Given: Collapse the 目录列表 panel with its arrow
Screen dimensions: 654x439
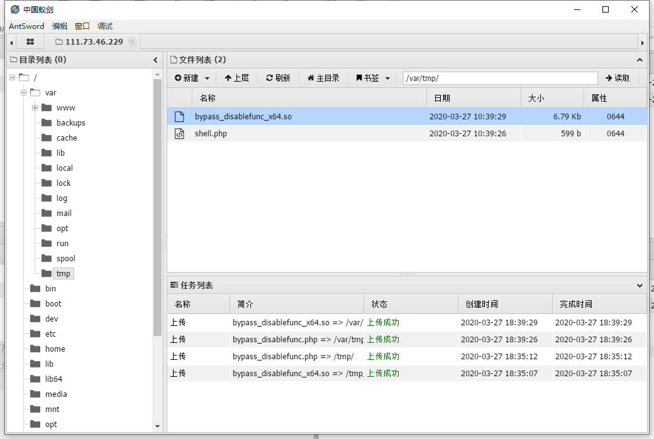Looking at the screenshot, I should [155, 60].
